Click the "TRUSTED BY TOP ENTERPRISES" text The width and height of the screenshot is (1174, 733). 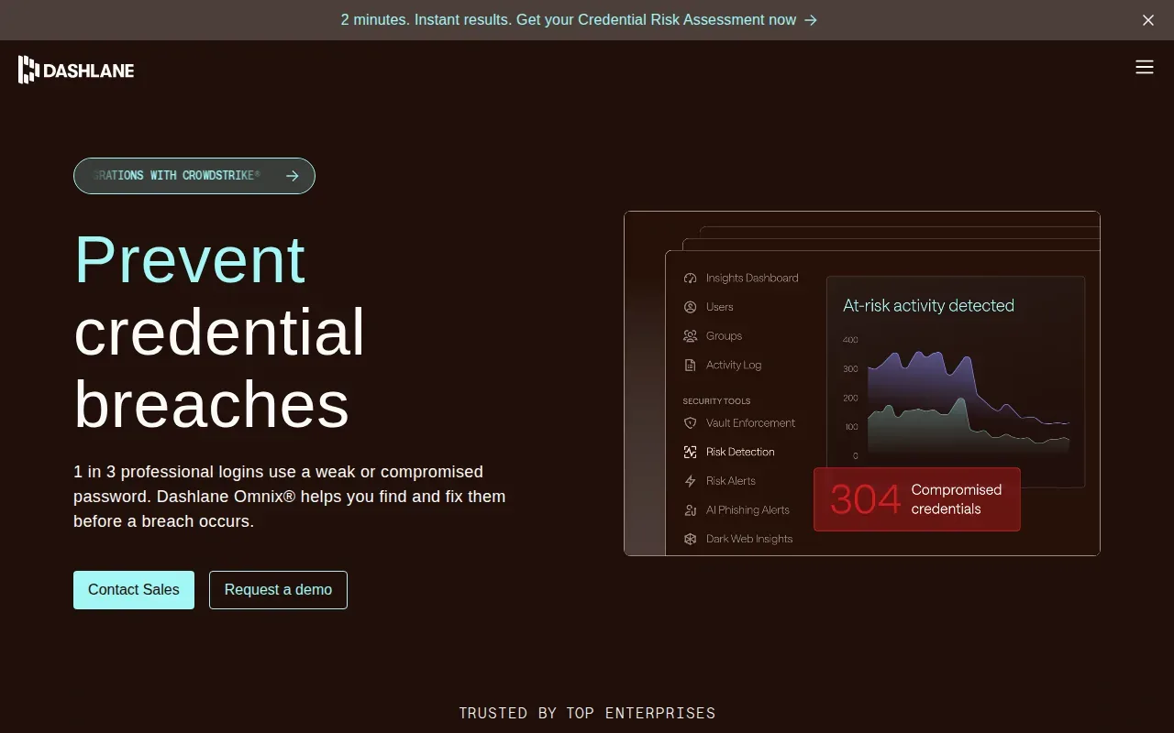click(x=587, y=713)
